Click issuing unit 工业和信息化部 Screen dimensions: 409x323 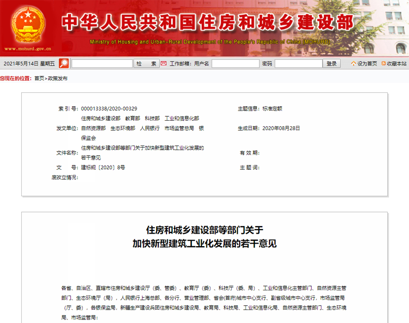pyautogui.click(x=182, y=119)
